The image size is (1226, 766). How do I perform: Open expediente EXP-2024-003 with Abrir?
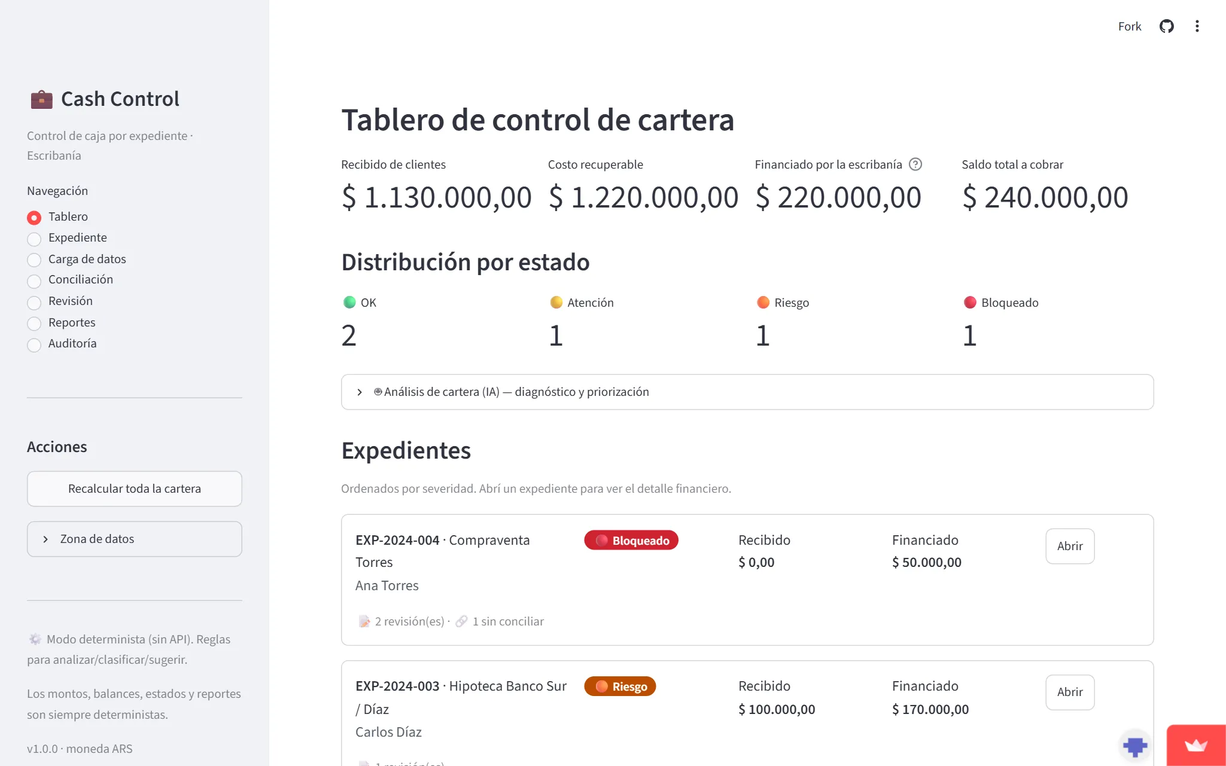pos(1070,692)
